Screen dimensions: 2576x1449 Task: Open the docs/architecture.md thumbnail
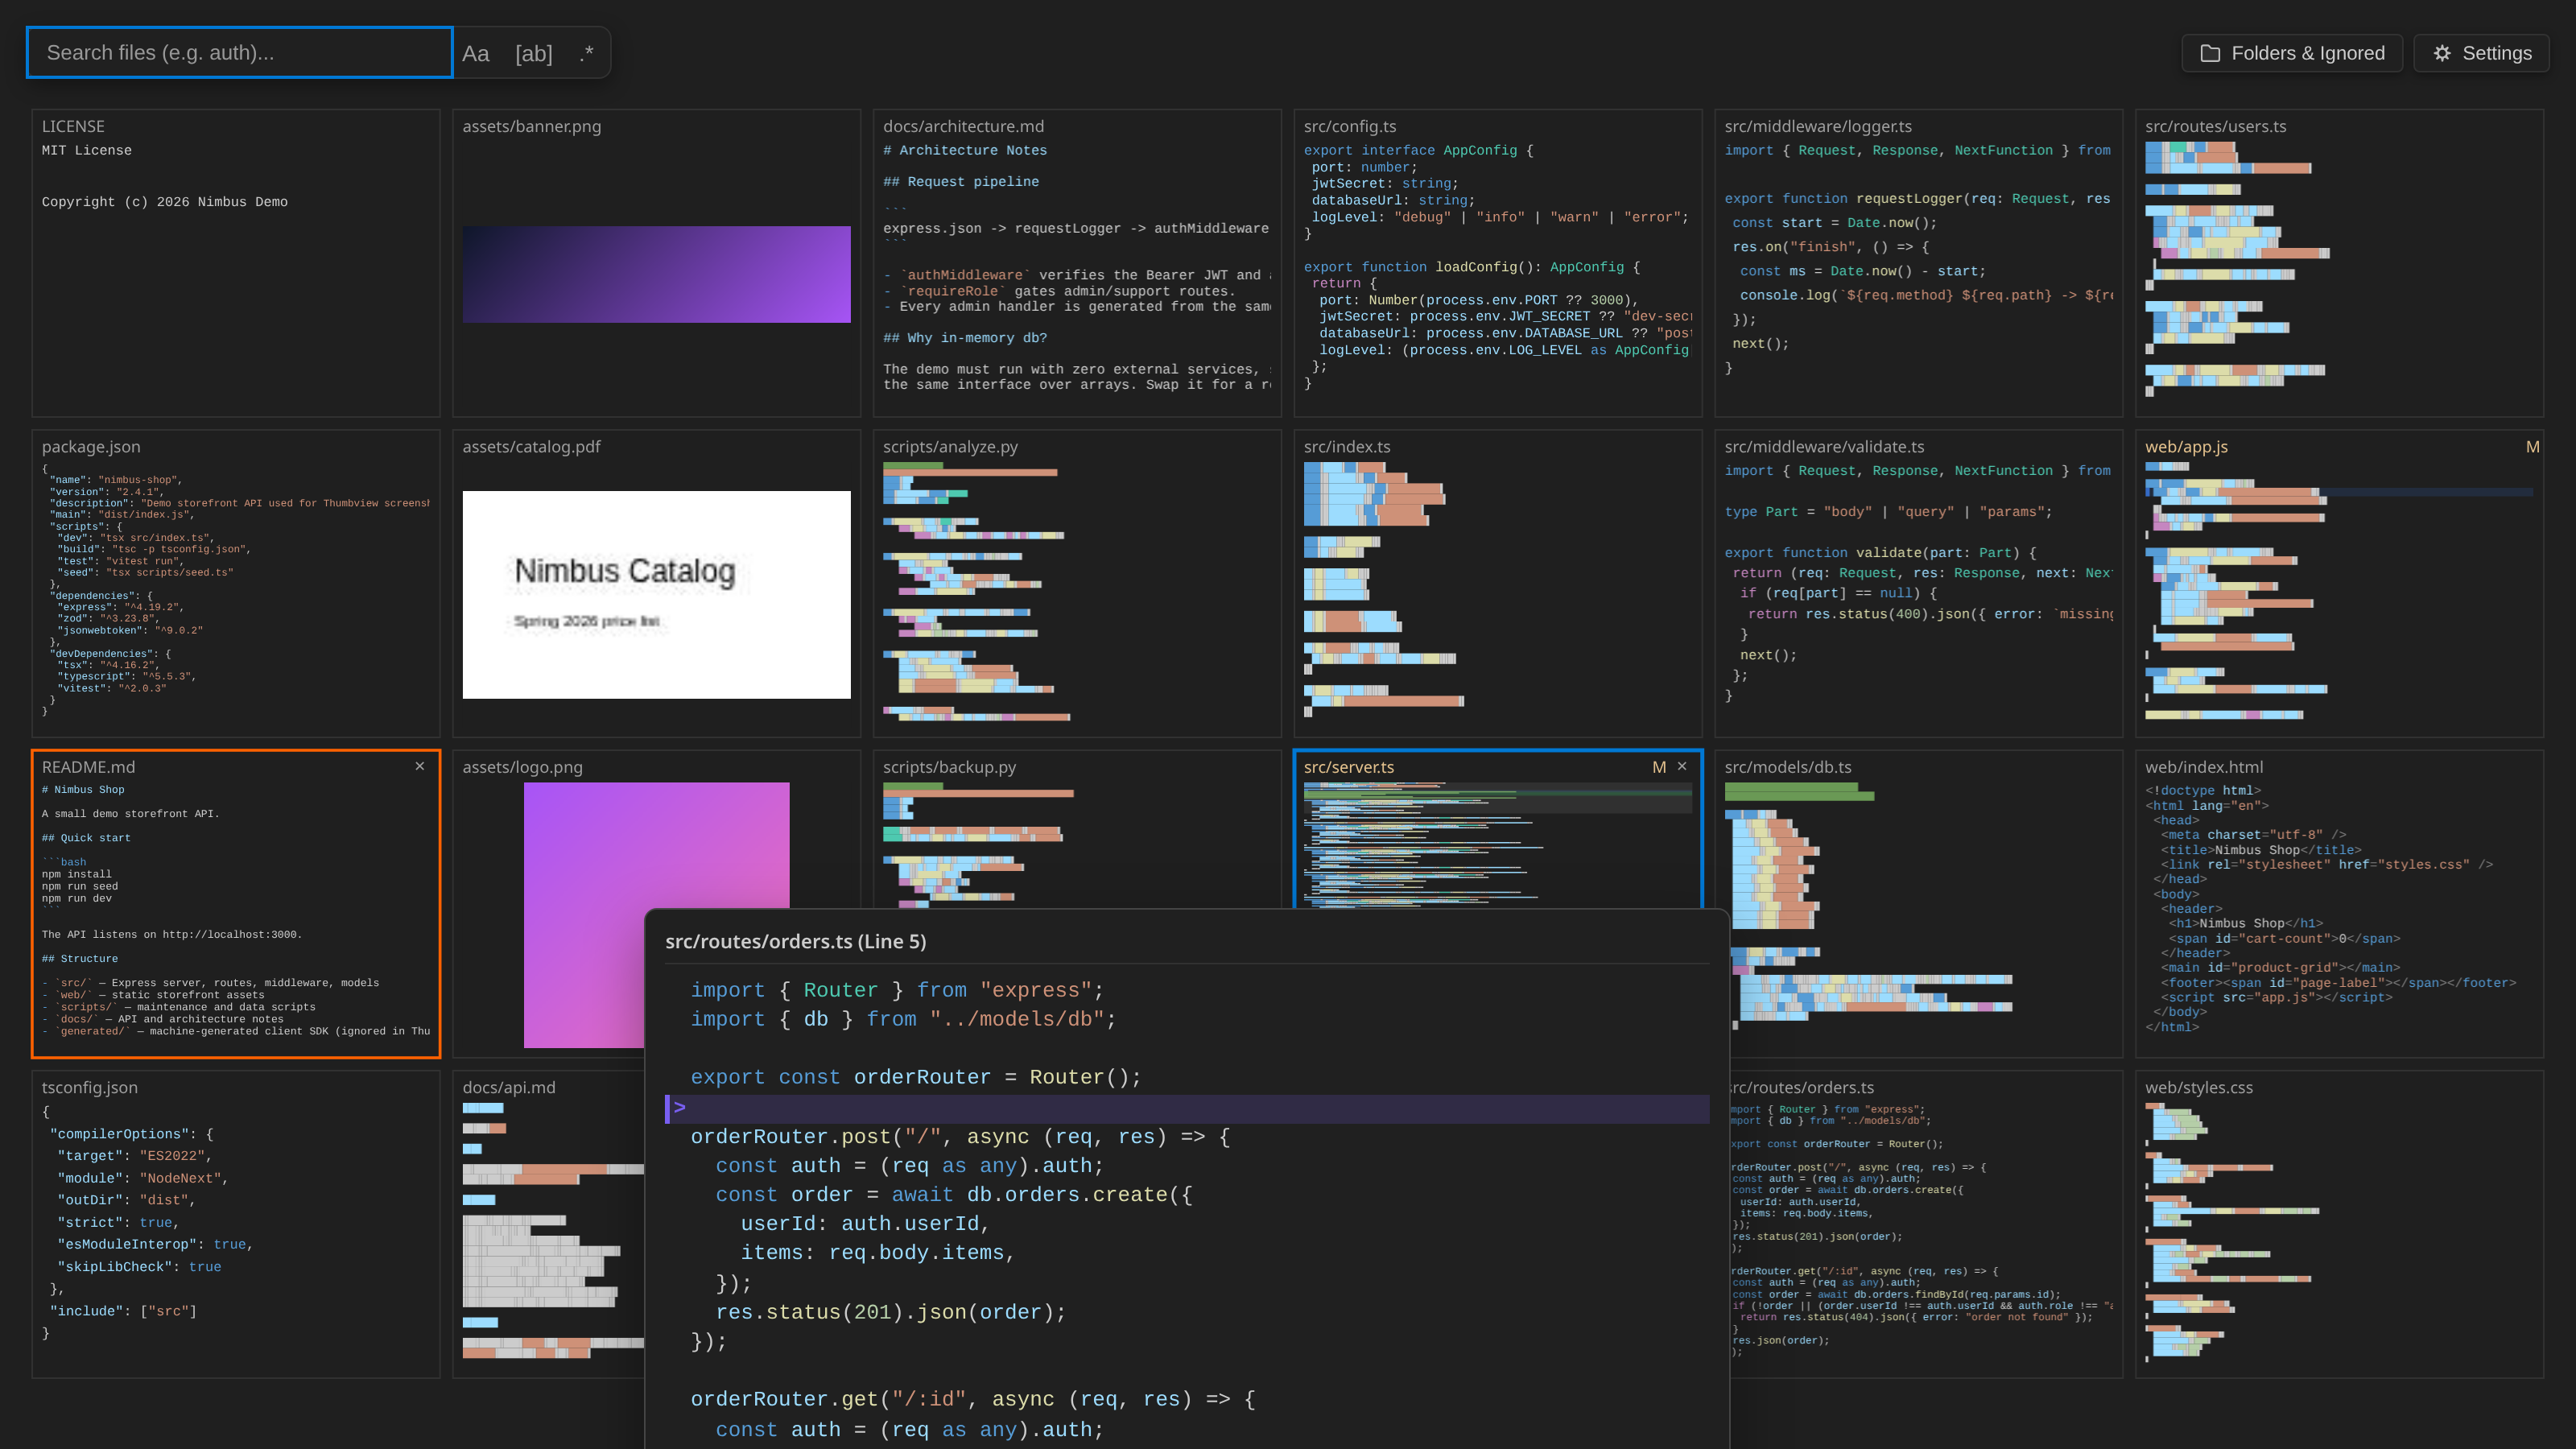(1077, 263)
